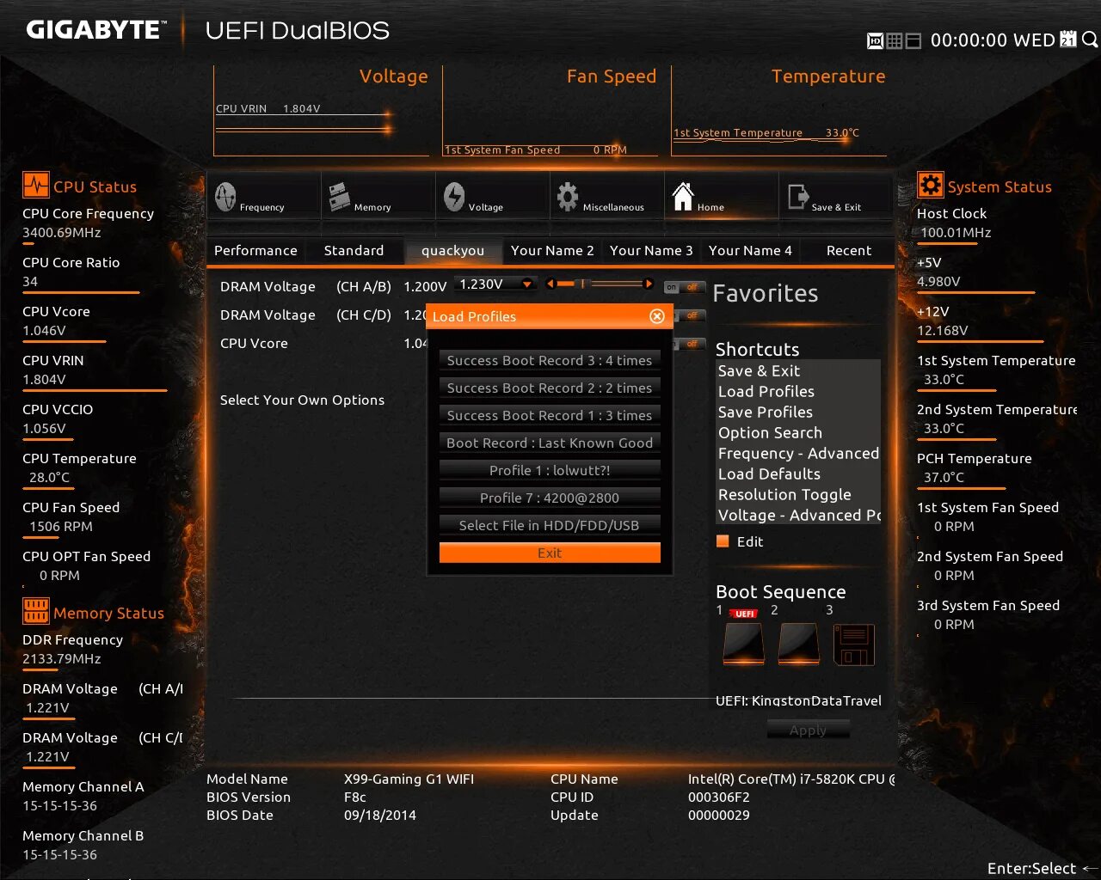Click the Memory Status chip icon
The height and width of the screenshot is (880, 1101).
(x=36, y=611)
